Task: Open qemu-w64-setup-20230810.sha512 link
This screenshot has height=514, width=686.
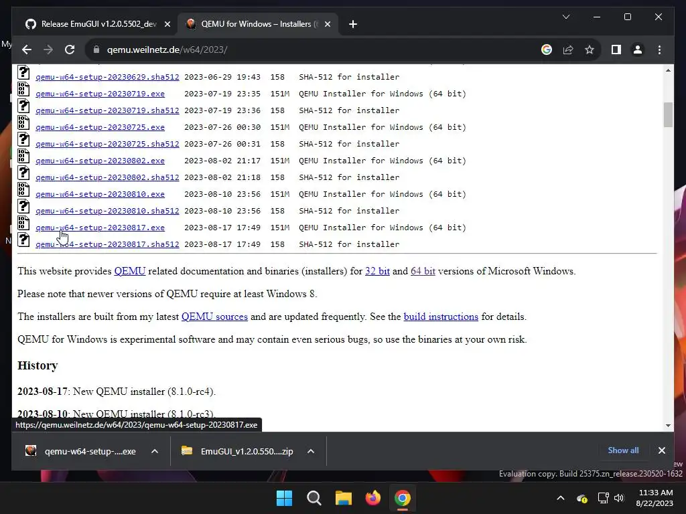Action: tap(107, 211)
